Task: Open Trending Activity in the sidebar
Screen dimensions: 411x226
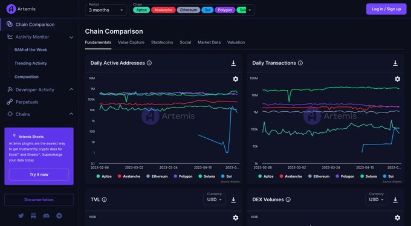Action: coord(31,63)
